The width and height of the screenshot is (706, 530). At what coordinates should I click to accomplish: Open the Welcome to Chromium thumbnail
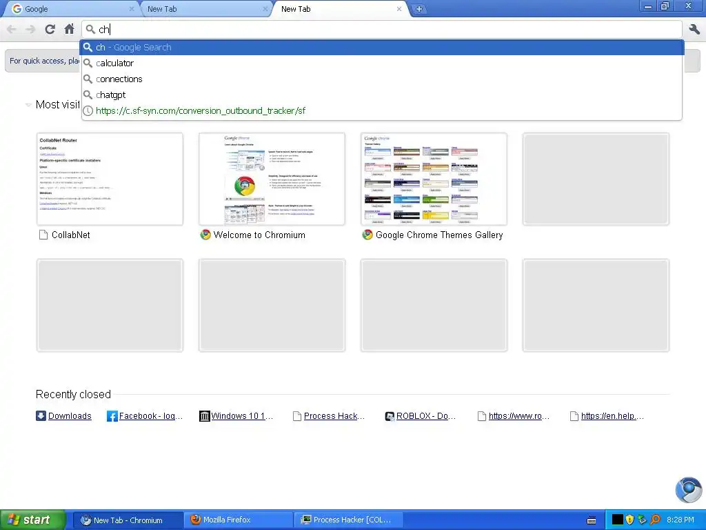(272, 179)
